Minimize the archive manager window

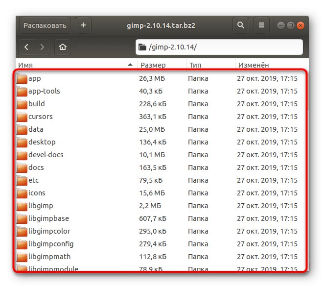click(280, 25)
